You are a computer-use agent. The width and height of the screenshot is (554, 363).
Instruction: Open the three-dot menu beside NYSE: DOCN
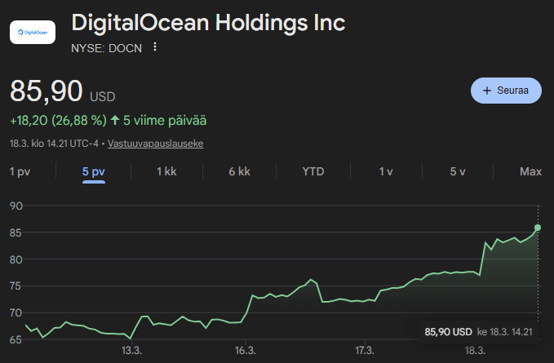point(155,47)
